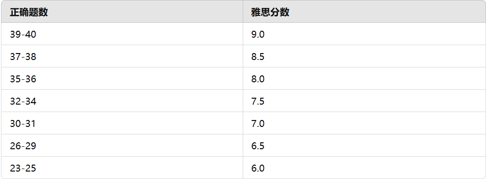
Task: Select the 26-29 cell
Action: pyautogui.click(x=122, y=145)
